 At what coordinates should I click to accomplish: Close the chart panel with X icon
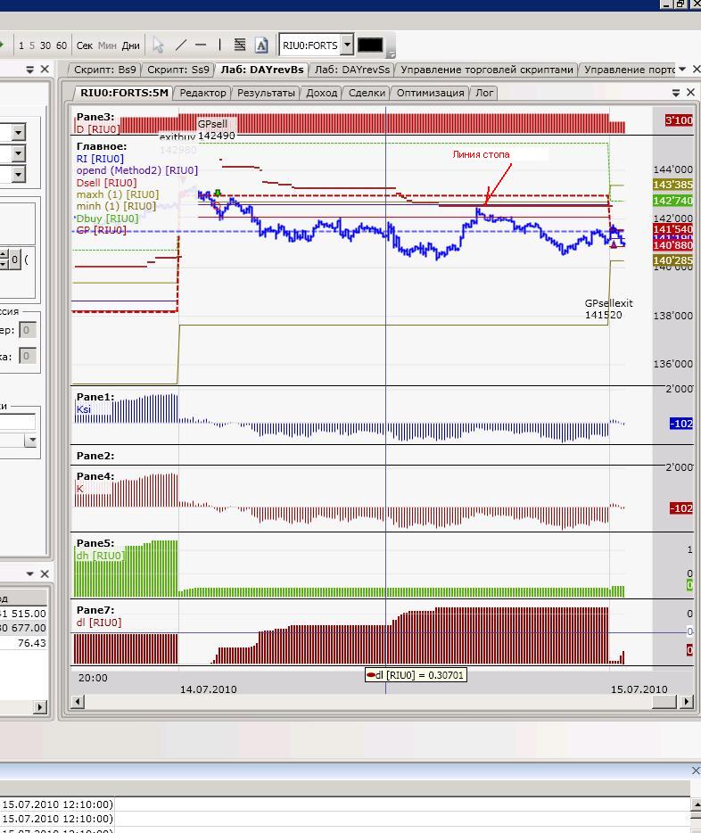(x=690, y=92)
